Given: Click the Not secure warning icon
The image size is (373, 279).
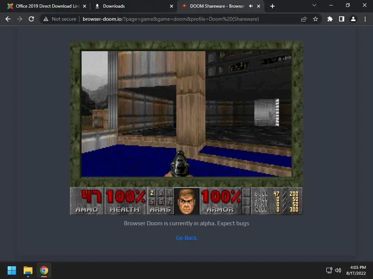Looking at the screenshot, I should click(46, 19).
